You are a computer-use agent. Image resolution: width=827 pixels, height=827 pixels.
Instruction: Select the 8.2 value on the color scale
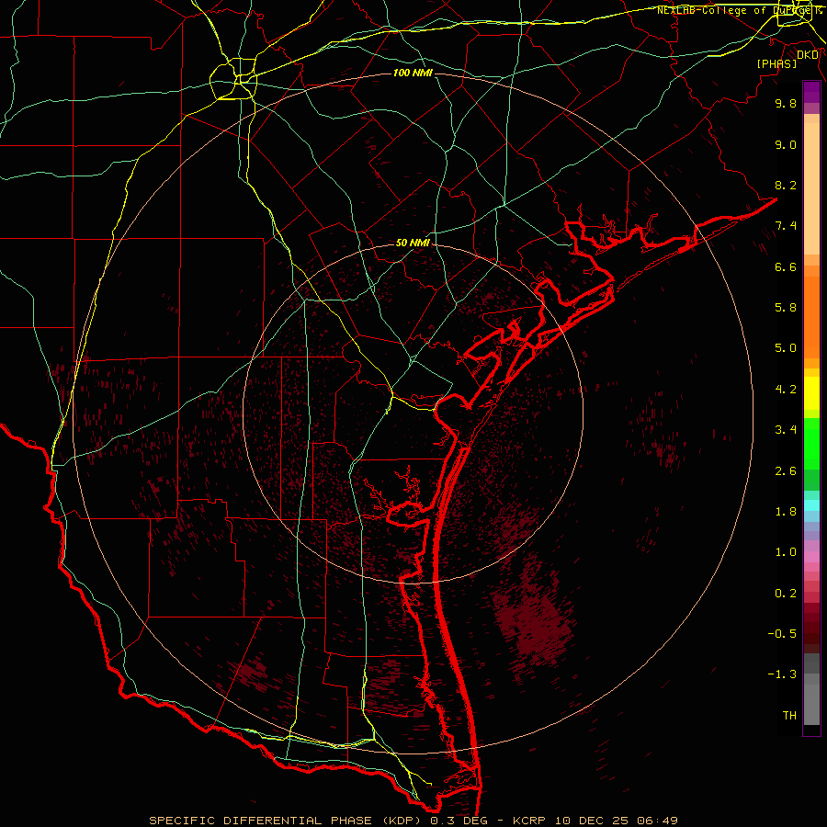click(x=786, y=185)
